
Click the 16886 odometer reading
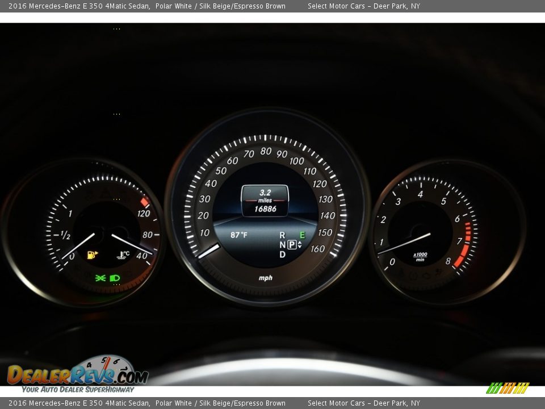pos(265,209)
